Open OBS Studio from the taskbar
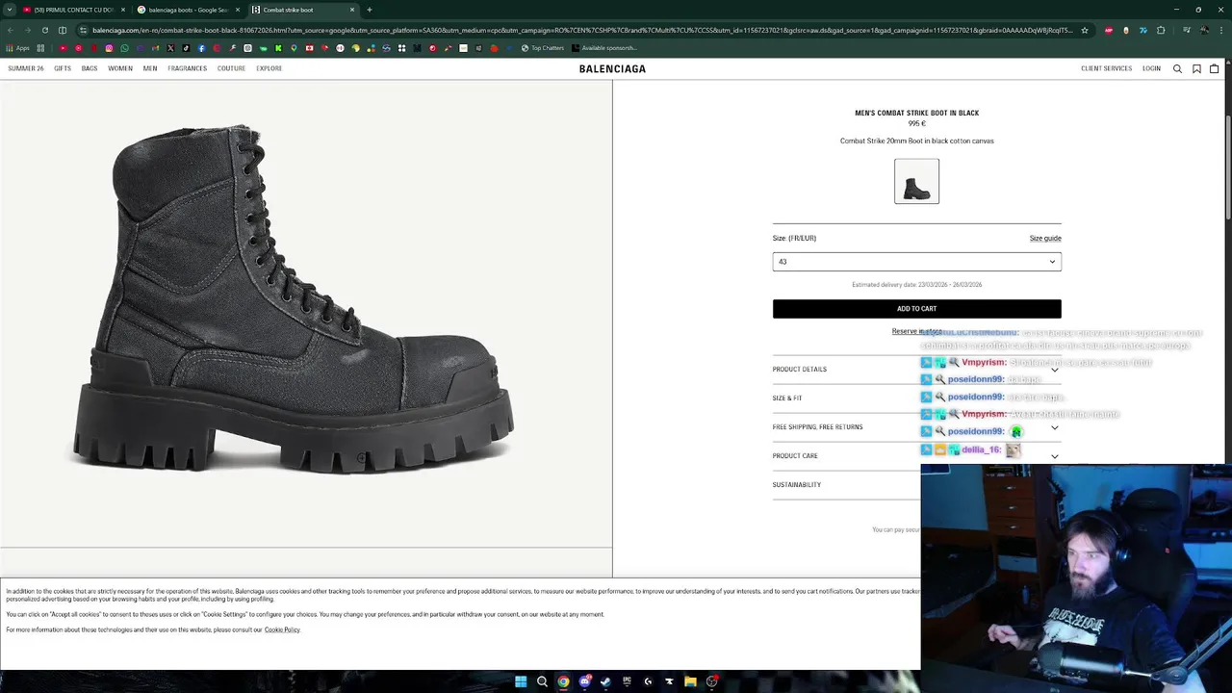The image size is (1232, 693). [x=711, y=681]
